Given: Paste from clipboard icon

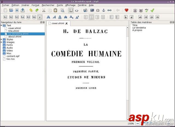Looking at the screenshot, I should pos(55,10).
